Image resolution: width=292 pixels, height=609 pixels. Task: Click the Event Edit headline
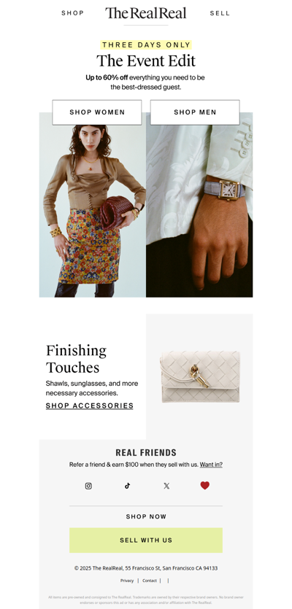pos(146,61)
